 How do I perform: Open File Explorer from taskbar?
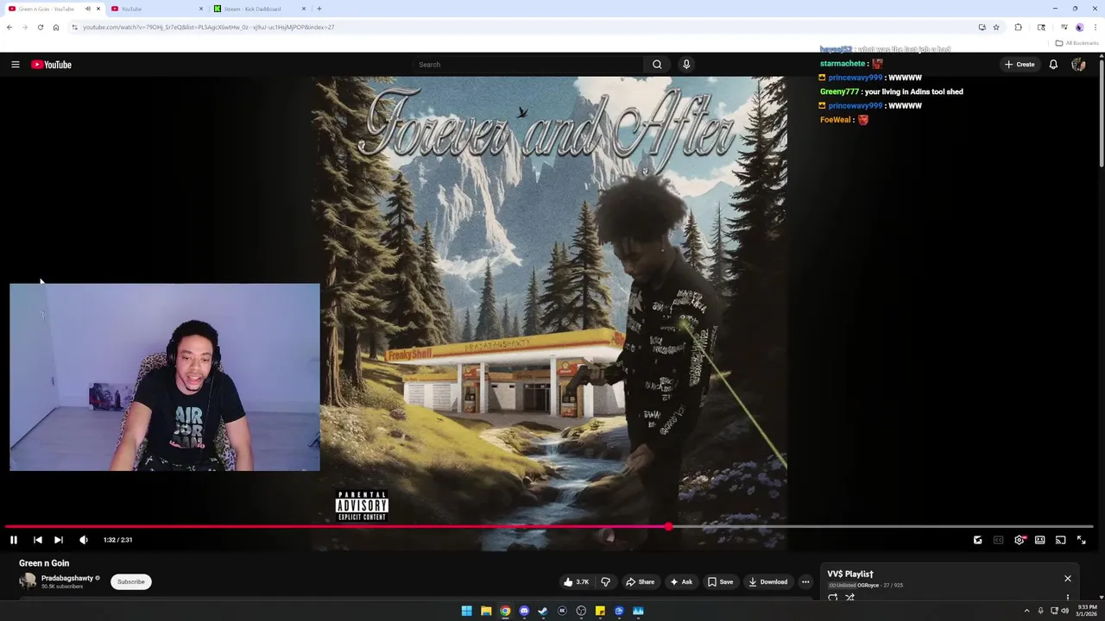(x=486, y=611)
